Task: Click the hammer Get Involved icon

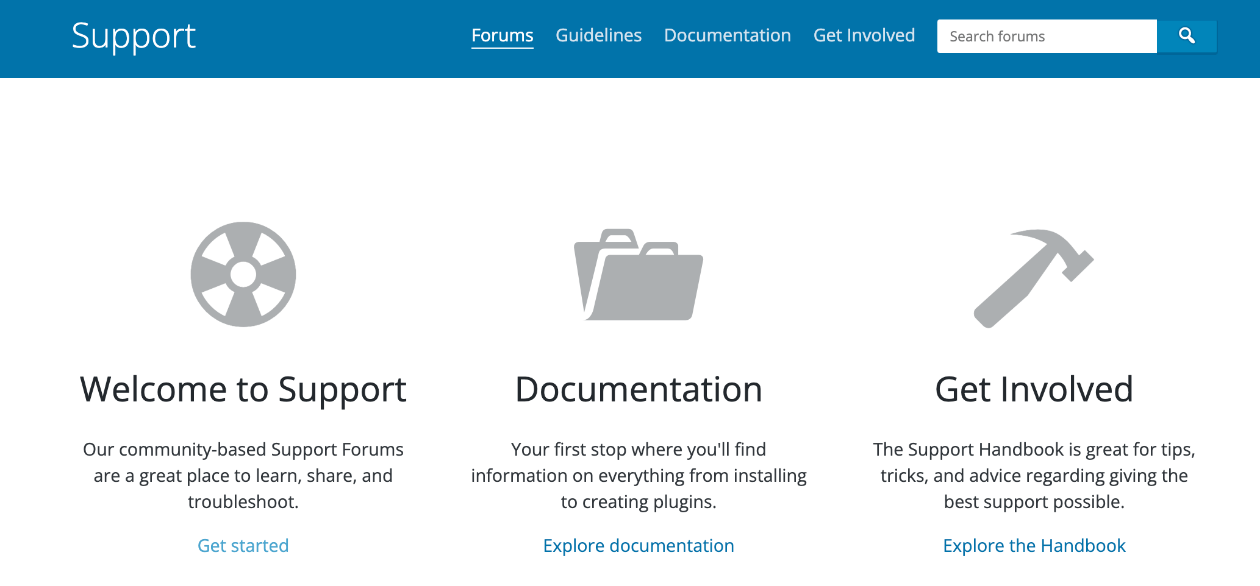Action: click(1033, 277)
